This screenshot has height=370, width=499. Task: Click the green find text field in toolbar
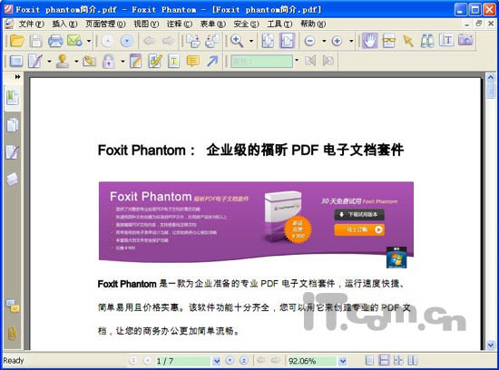point(261,61)
